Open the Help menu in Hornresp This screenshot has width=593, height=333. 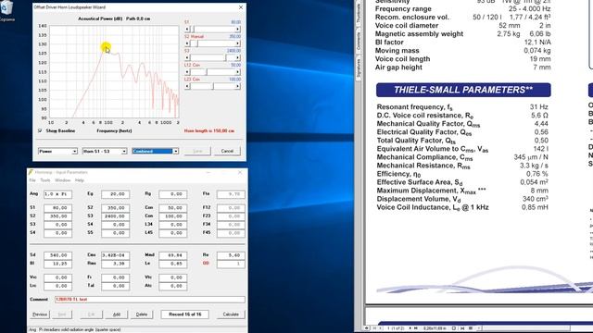pos(80,180)
